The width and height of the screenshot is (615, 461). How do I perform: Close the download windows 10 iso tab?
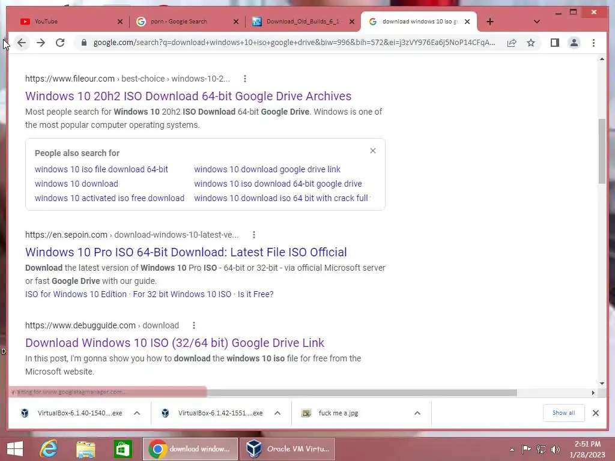coord(467,22)
